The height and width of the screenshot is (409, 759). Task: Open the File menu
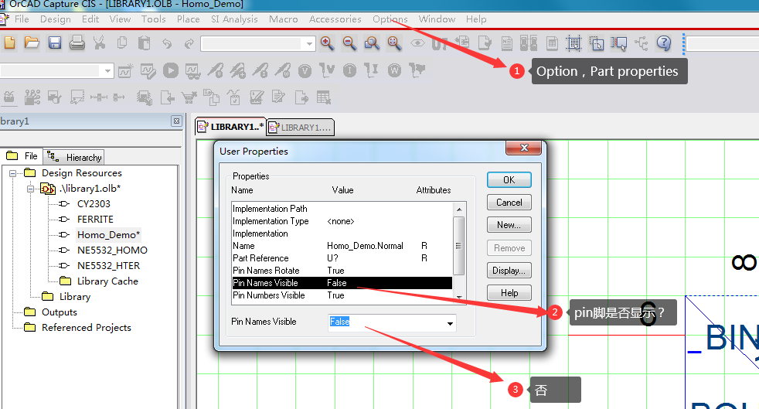[x=22, y=19]
